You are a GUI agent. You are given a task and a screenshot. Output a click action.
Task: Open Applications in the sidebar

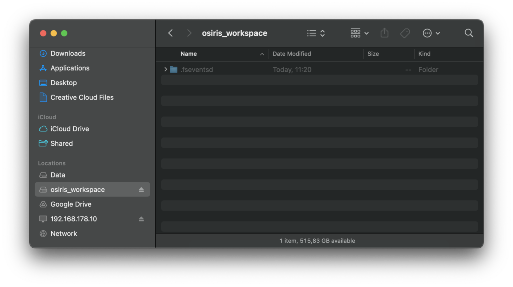70,68
